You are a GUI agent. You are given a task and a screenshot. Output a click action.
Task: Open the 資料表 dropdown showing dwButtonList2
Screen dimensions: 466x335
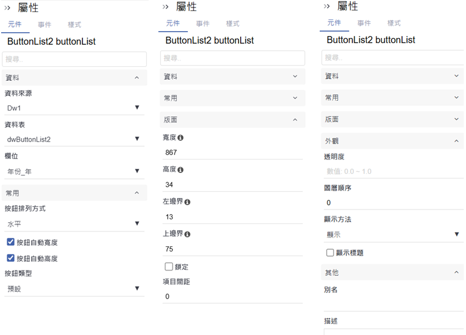(73, 139)
